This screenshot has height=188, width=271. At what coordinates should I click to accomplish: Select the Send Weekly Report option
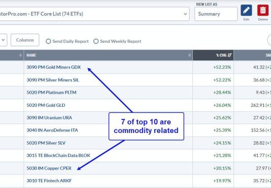(x=96, y=41)
